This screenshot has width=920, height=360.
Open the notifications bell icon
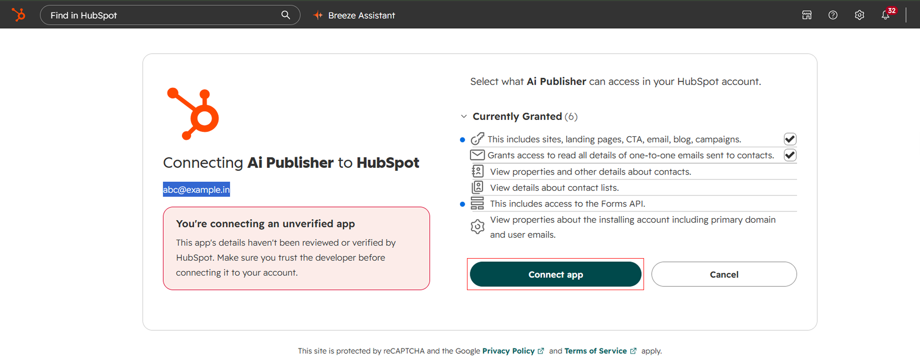coord(885,15)
